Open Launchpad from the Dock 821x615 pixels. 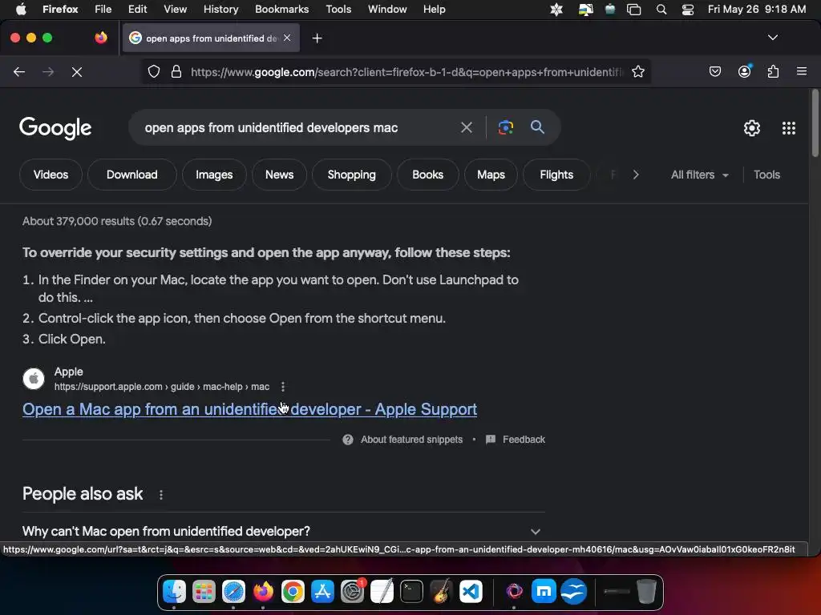204,592
